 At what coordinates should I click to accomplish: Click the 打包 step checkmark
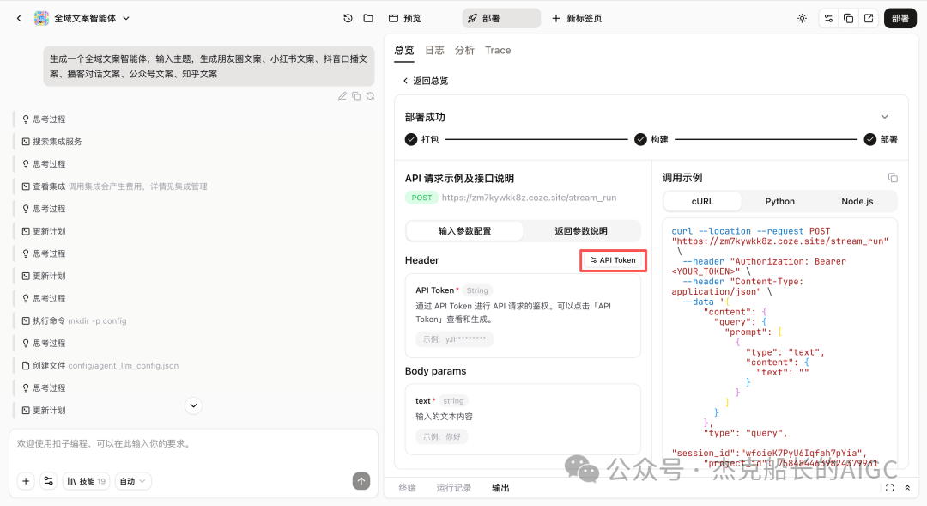click(411, 140)
